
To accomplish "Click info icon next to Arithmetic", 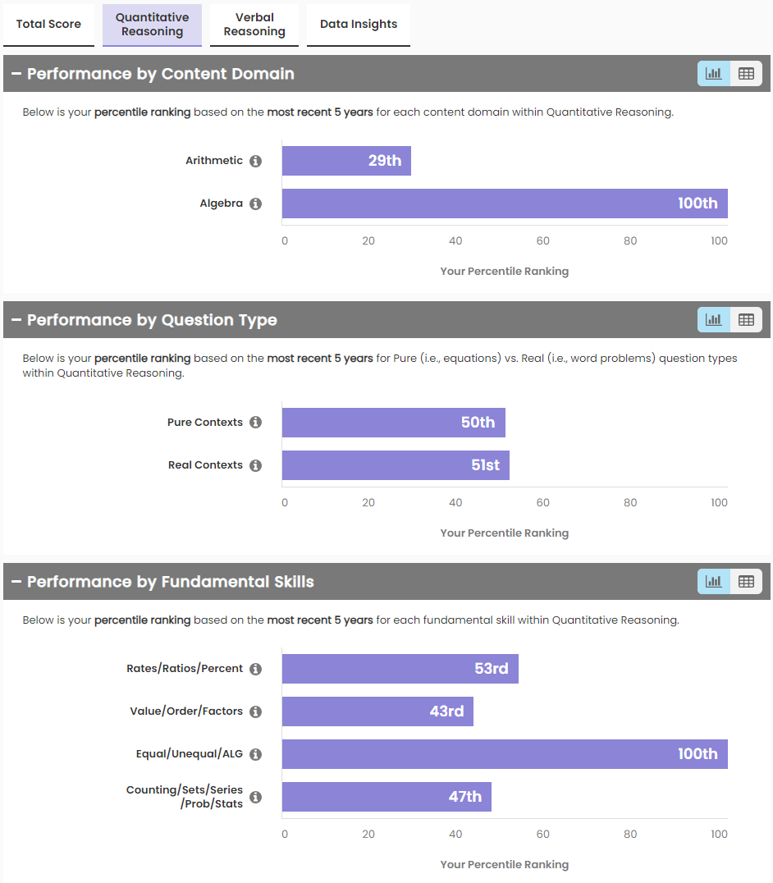I will pos(256,161).
